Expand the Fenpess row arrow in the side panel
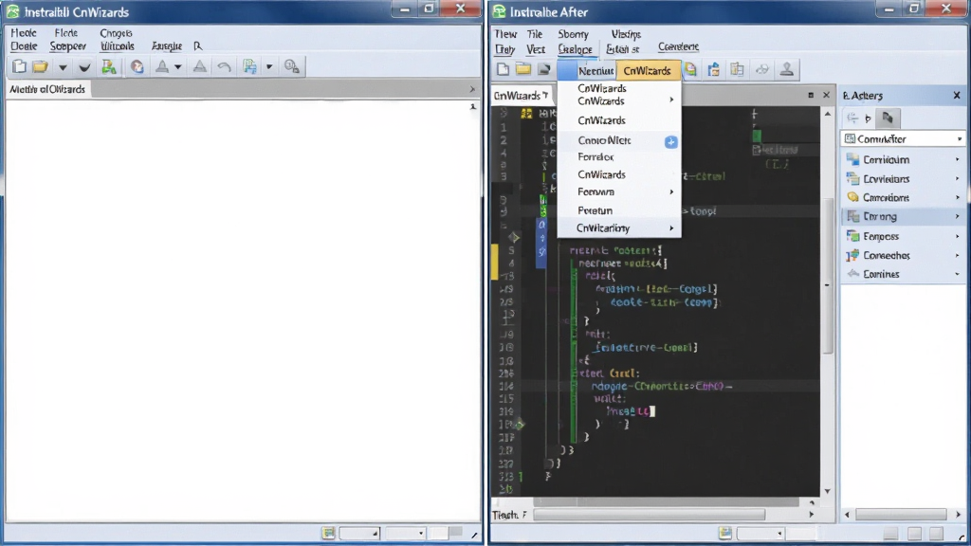The image size is (971, 546). 958,236
